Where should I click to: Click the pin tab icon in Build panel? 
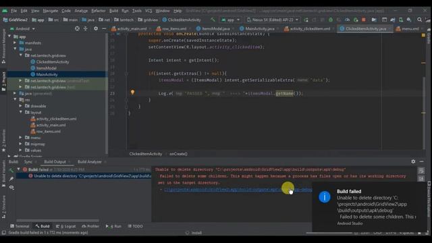click(x=11, y=179)
